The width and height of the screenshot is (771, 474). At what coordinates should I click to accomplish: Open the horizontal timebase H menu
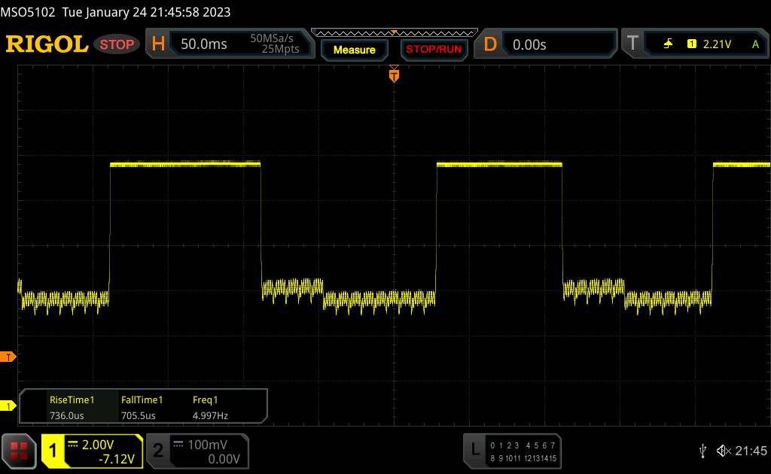pyautogui.click(x=158, y=44)
